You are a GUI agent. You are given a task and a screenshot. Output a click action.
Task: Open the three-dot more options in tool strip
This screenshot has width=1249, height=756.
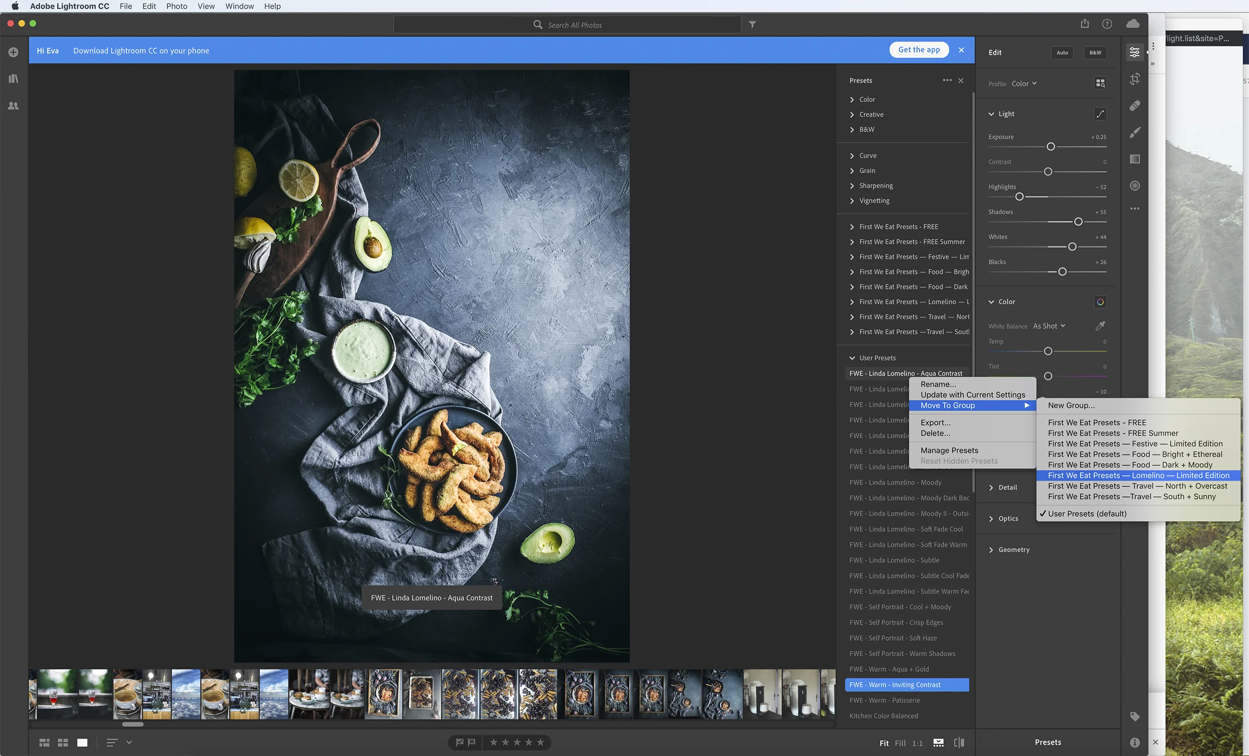[x=1135, y=208]
